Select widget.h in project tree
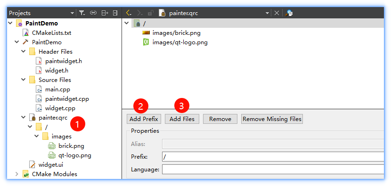 click(57, 71)
